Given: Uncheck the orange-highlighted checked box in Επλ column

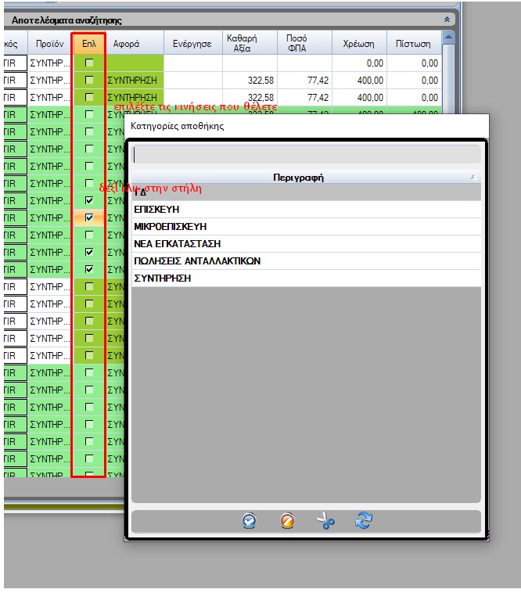Looking at the screenshot, I should [x=89, y=217].
